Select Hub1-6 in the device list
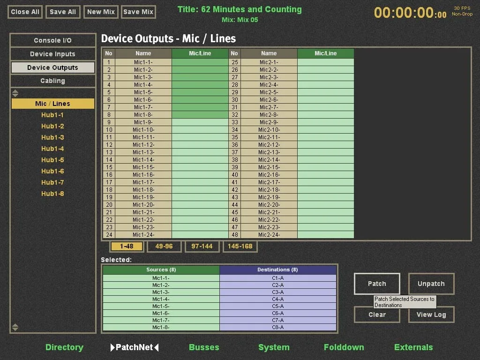This screenshot has width=480, height=360. point(52,171)
